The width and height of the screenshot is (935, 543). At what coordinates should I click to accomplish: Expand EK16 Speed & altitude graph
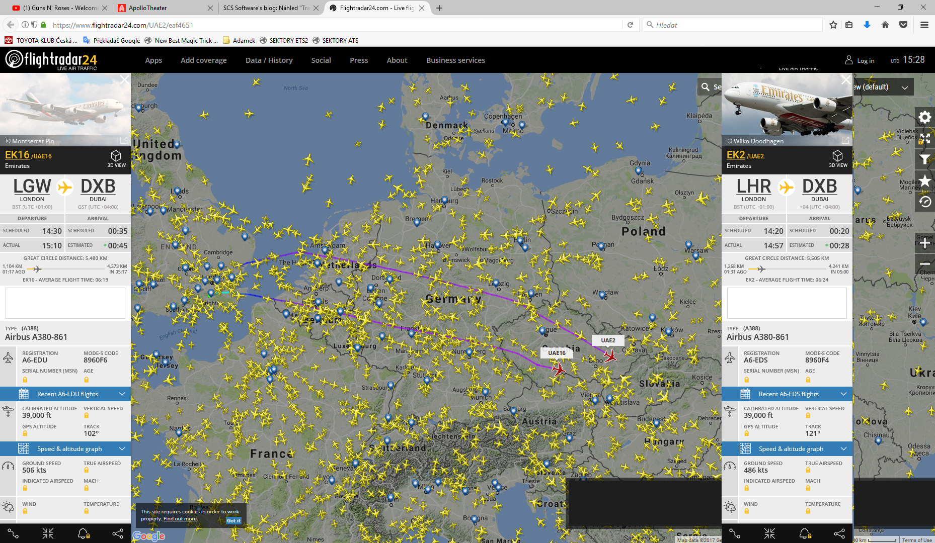[x=65, y=448]
